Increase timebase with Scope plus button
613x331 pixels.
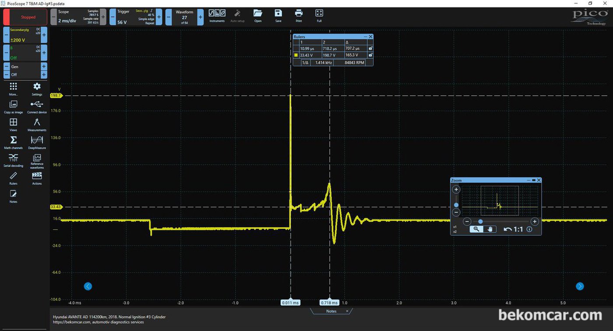coord(103,17)
